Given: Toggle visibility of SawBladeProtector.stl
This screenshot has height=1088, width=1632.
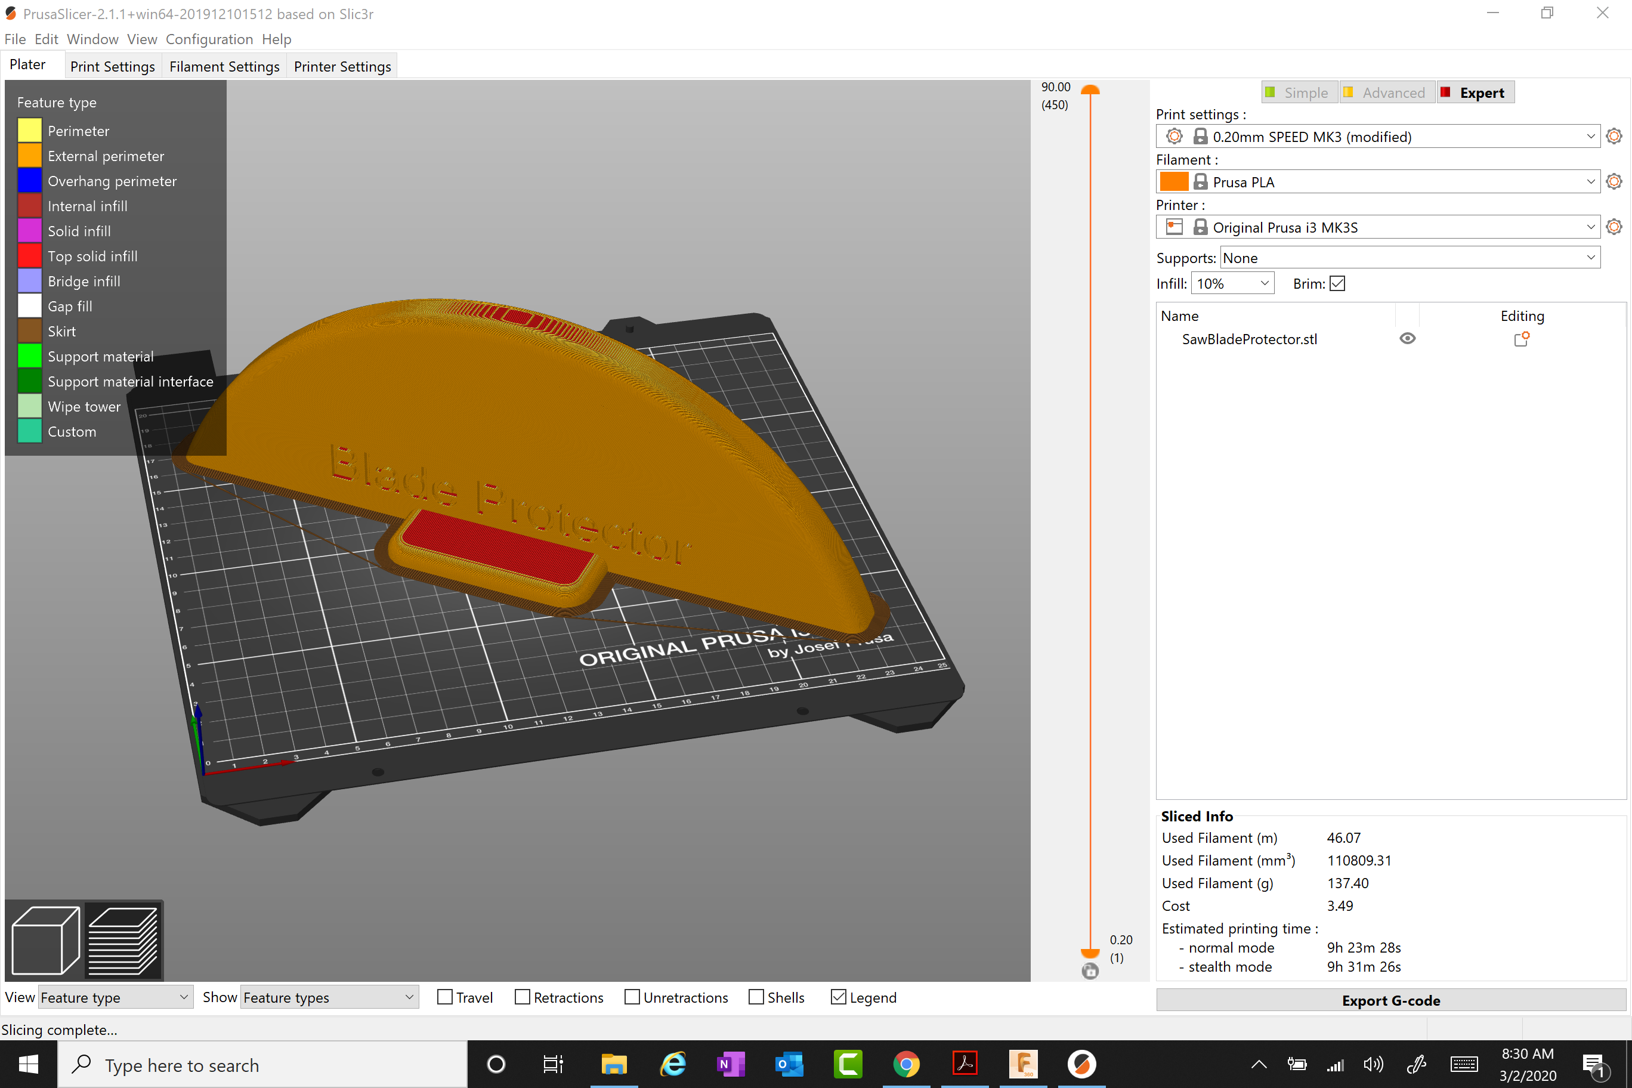Looking at the screenshot, I should (x=1407, y=338).
